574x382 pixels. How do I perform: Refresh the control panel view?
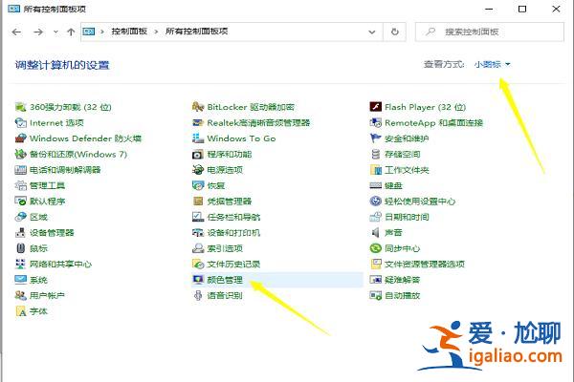394,32
